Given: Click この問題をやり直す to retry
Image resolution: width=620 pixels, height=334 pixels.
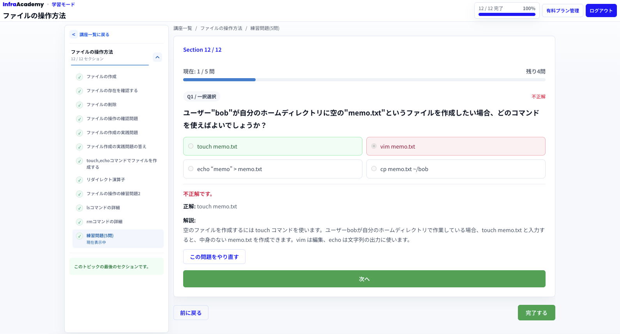Looking at the screenshot, I should (x=214, y=257).
